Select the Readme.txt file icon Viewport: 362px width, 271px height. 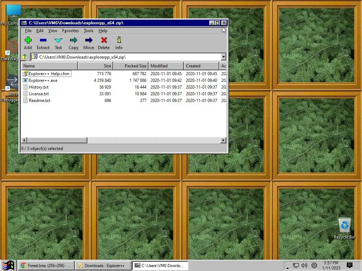(x=25, y=100)
